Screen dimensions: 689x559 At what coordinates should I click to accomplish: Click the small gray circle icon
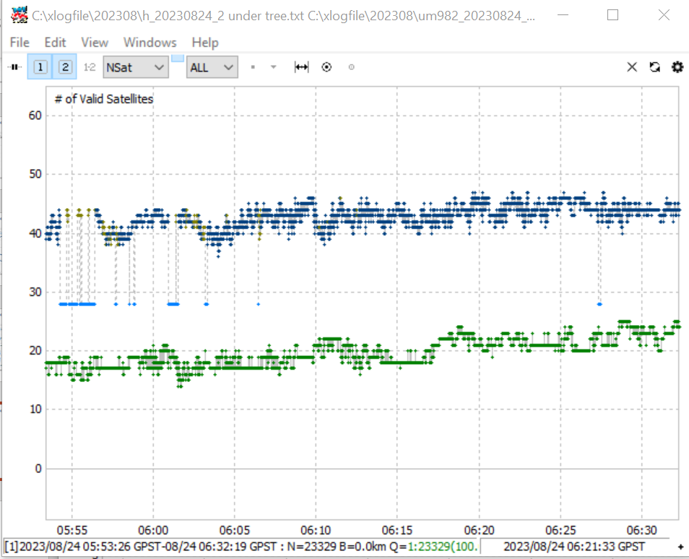[352, 67]
